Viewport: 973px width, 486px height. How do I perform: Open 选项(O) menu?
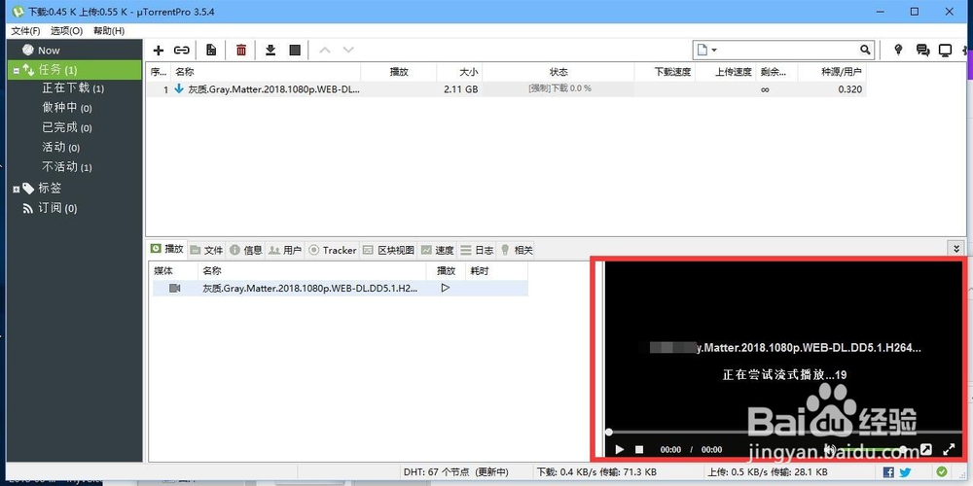tap(66, 31)
